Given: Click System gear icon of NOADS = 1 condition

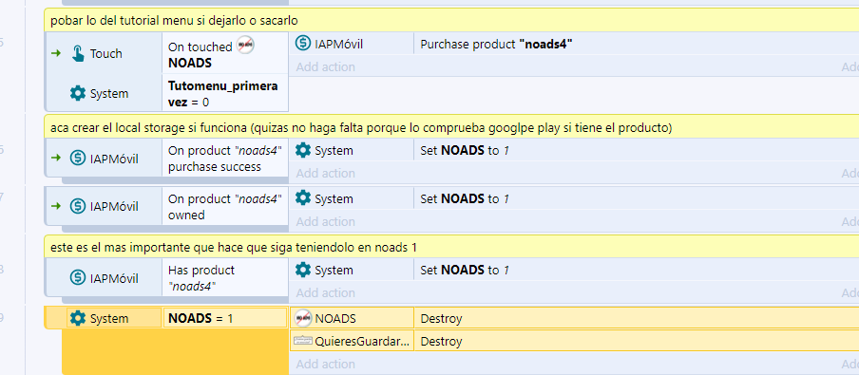Looking at the screenshot, I should coord(78,318).
